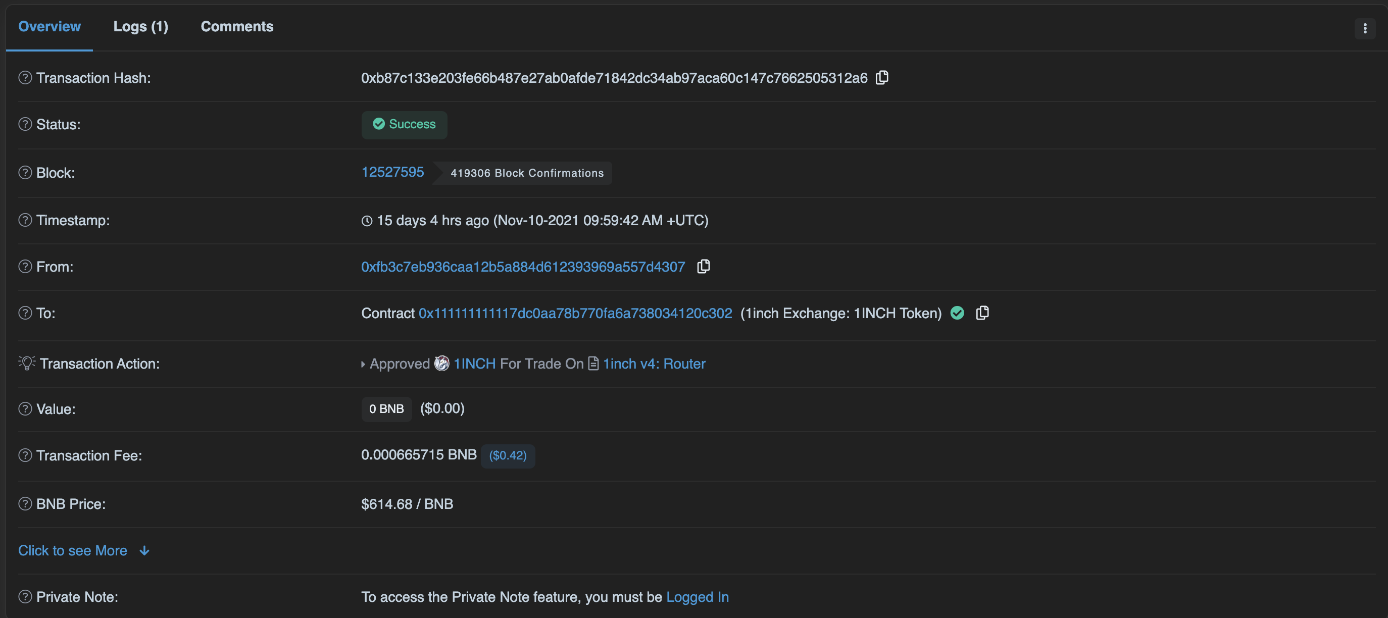This screenshot has width=1388, height=618.
Task: Expand Click to see More
Action: point(84,550)
